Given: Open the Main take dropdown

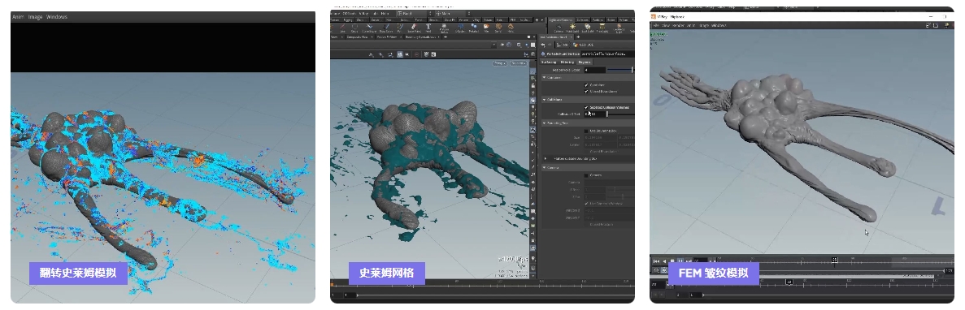Looking at the screenshot, I should [453, 14].
